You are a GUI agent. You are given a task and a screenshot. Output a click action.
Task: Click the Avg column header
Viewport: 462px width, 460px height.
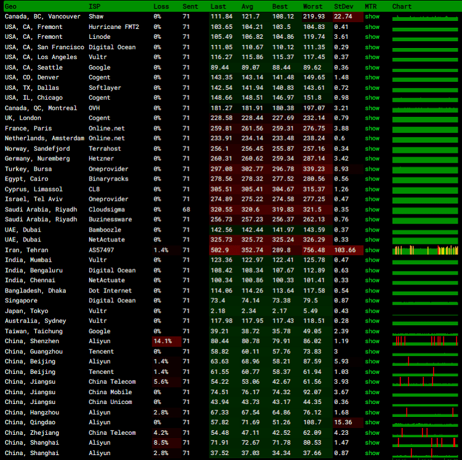coord(247,7)
